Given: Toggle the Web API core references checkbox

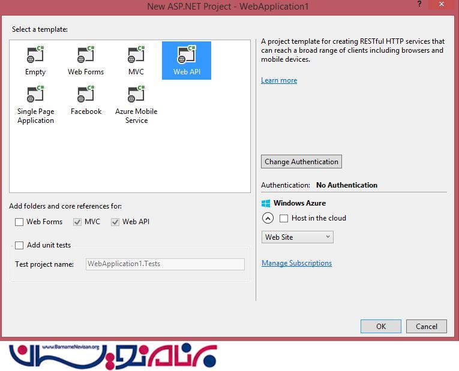Looking at the screenshot, I should pos(115,222).
